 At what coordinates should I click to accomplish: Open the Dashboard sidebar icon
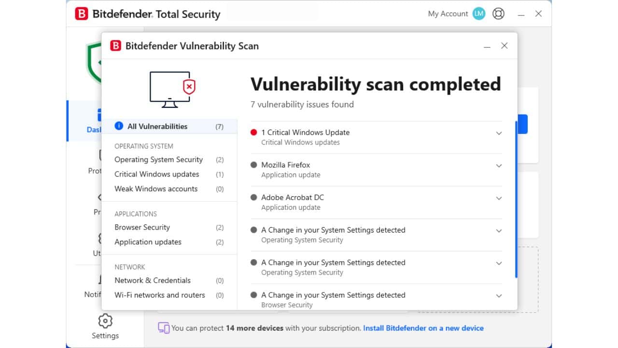click(99, 115)
